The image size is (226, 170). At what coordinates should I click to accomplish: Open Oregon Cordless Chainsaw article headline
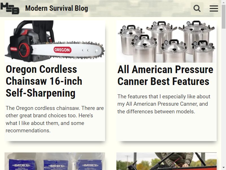coord(44,81)
